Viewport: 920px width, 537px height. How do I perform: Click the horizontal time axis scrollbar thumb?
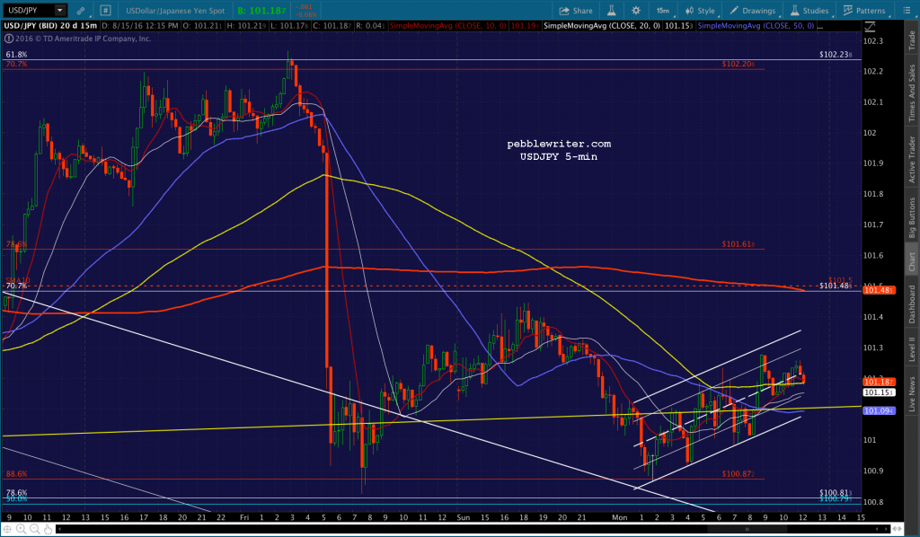pos(747,529)
